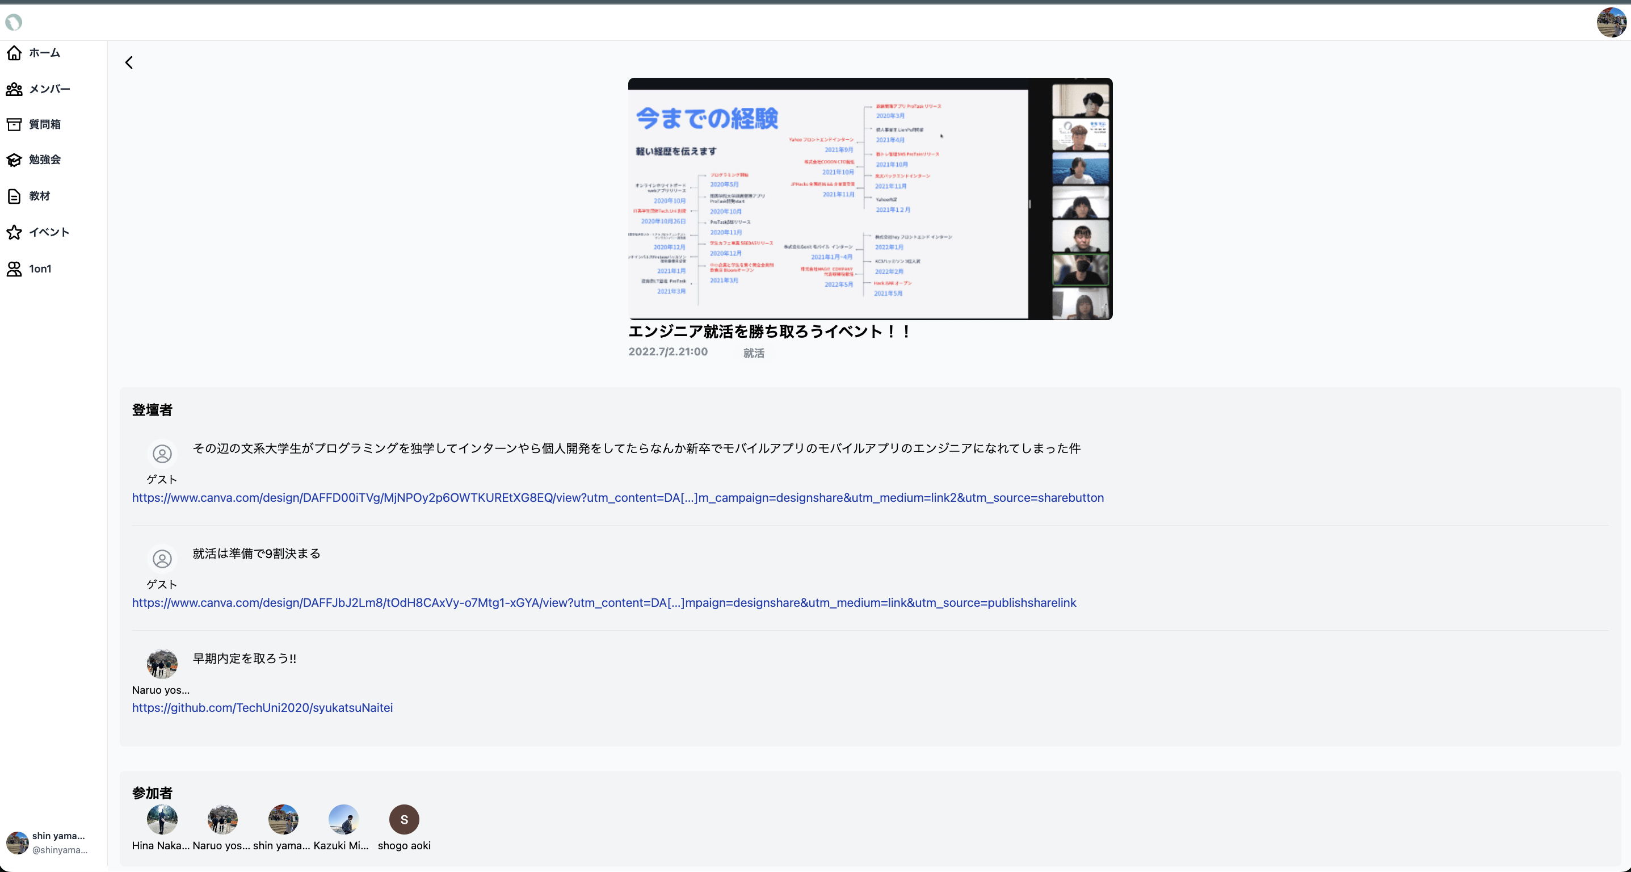Open the second Canva presentation link
This screenshot has height=872, width=1631.
coord(603,603)
